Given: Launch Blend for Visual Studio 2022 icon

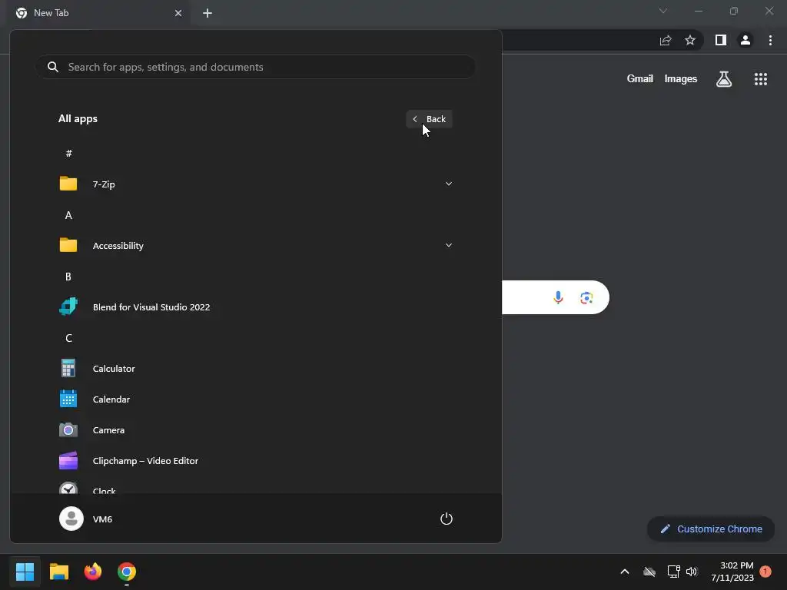Looking at the screenshot, I should (x=68, y=307).
